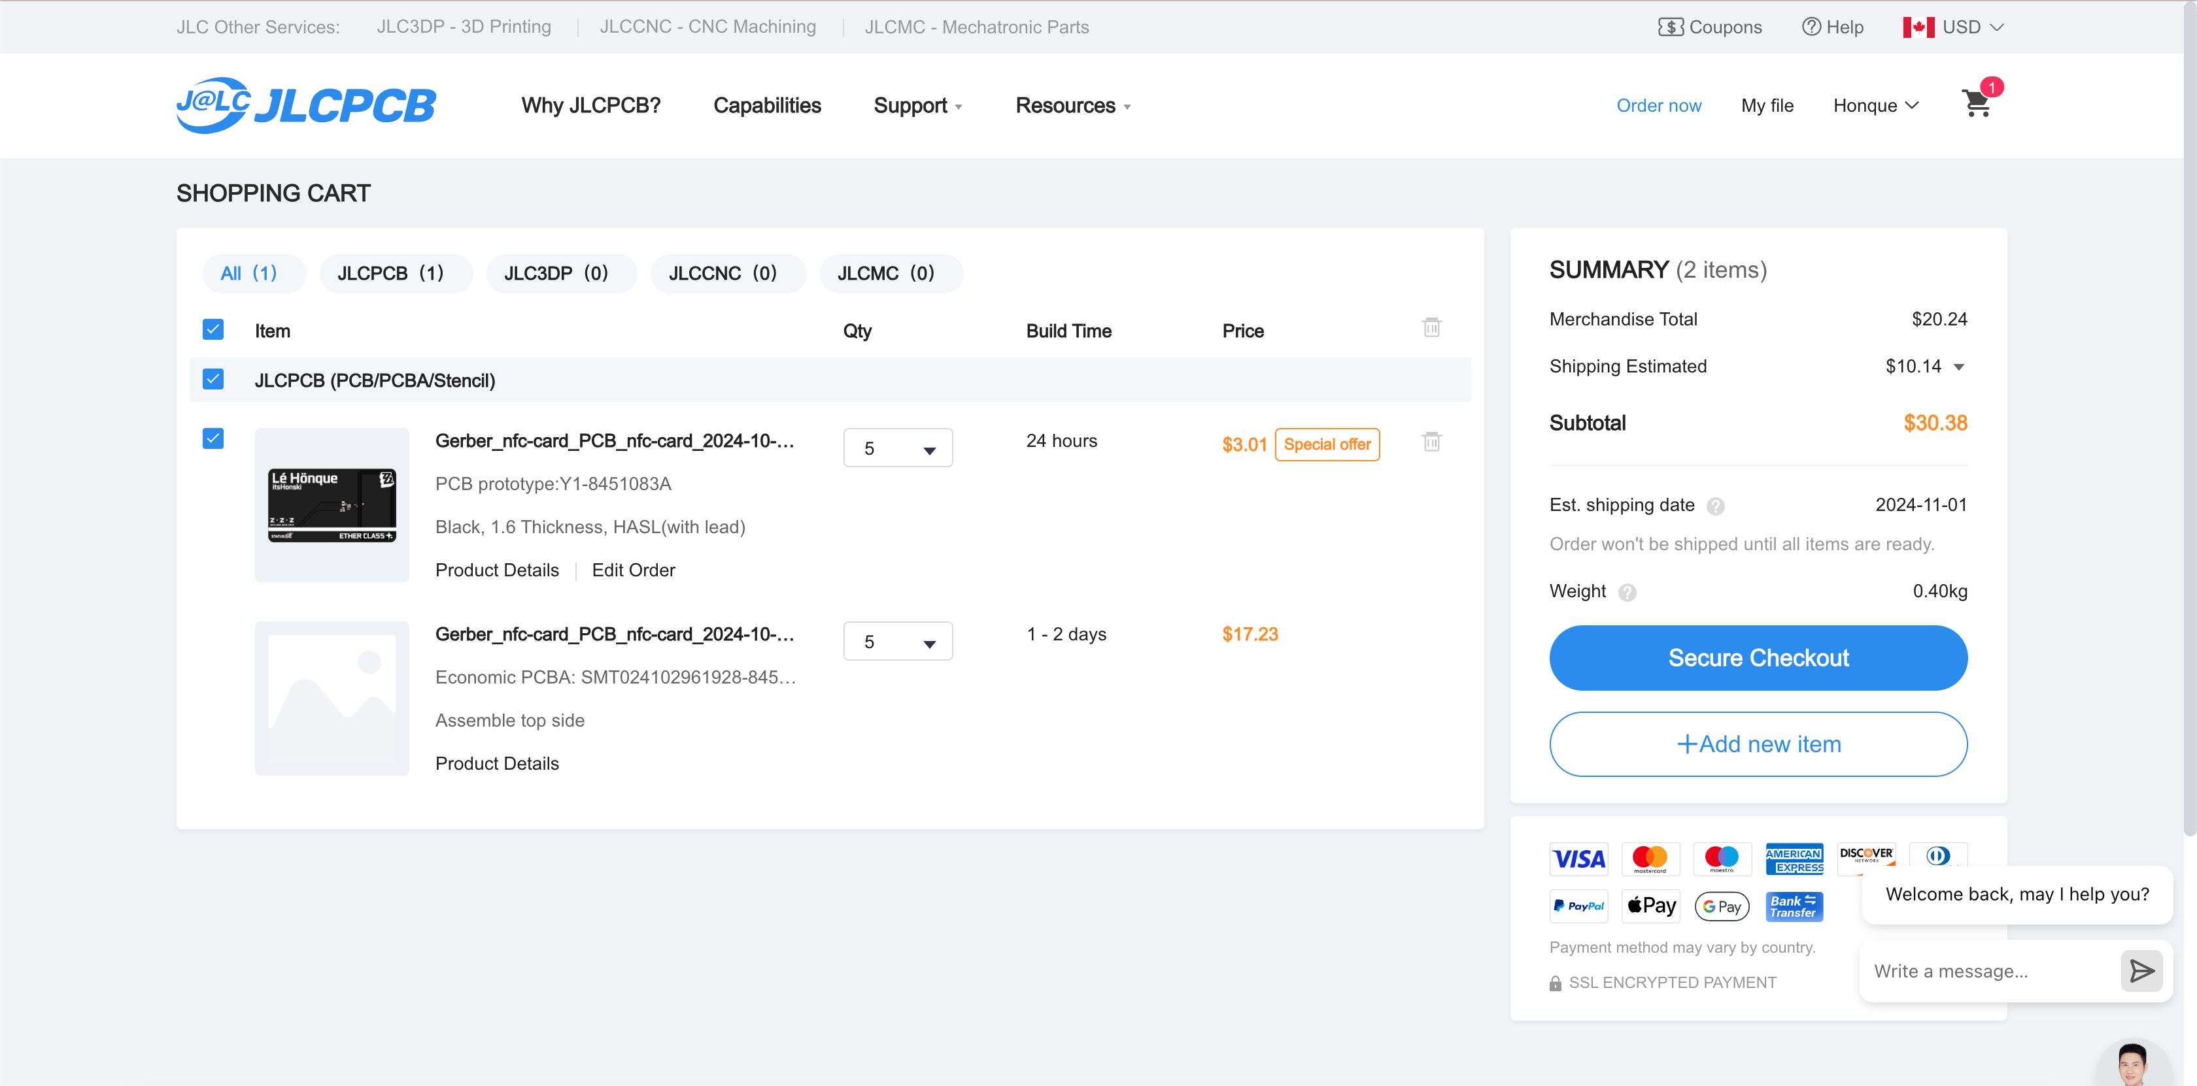2197x1086 pixels.
Task: Click the Special offer badge
Action: pos(1327,445)
